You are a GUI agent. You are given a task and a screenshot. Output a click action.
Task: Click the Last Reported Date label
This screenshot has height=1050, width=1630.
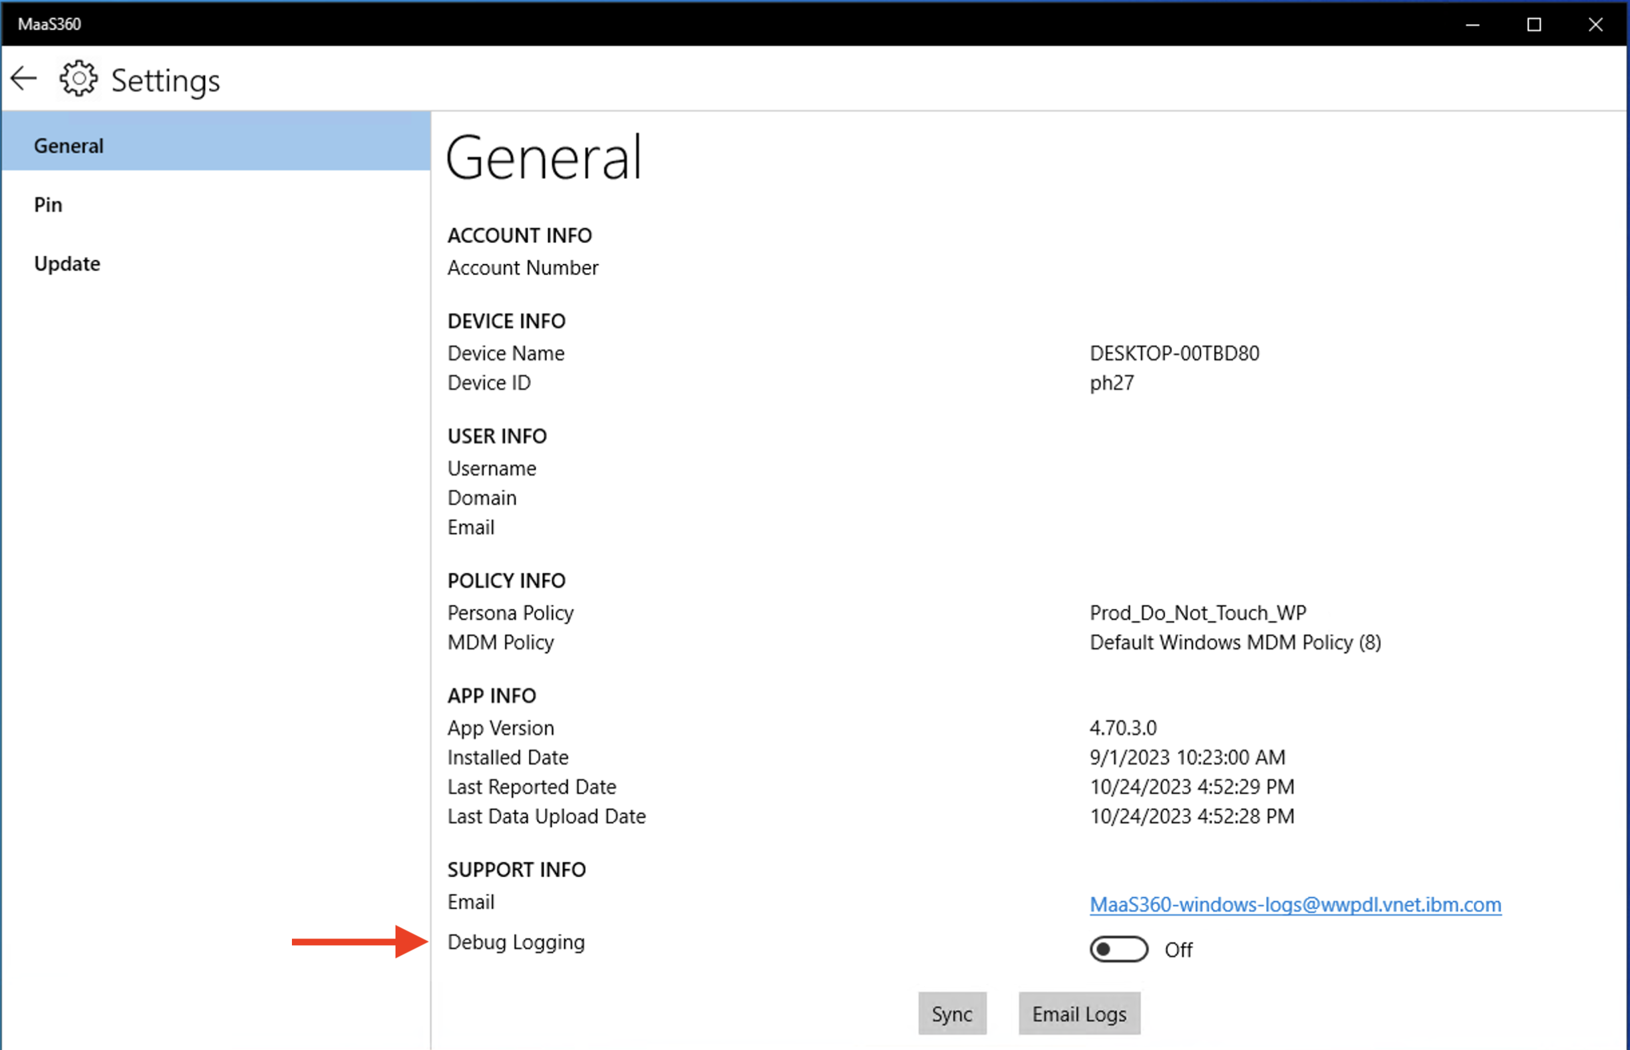(532, 787)
